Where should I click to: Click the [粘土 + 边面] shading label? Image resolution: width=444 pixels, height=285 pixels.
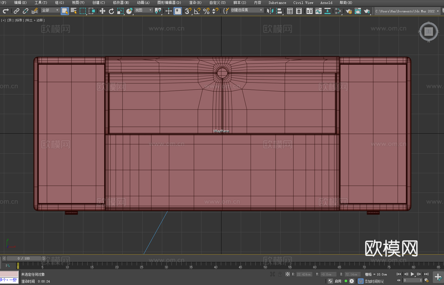(35, 20)
